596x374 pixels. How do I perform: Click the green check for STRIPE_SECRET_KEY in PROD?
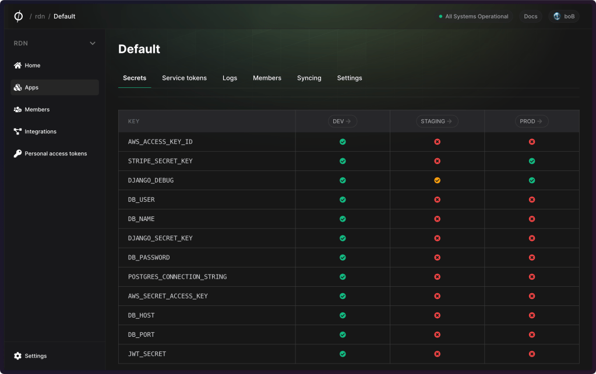pos(531,161)
